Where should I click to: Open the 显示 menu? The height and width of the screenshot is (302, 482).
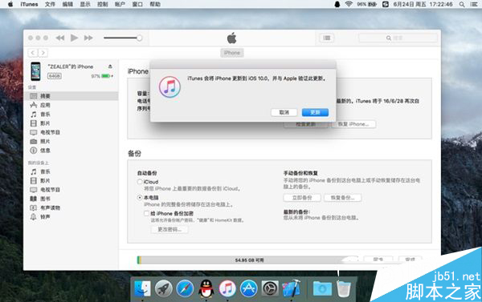point(85,4)
